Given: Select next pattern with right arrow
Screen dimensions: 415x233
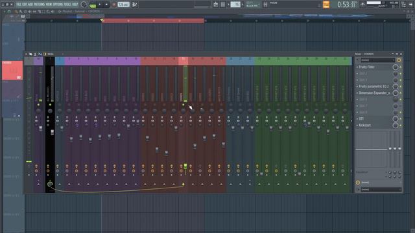Looking at the screenshot, I should (243, 5).
